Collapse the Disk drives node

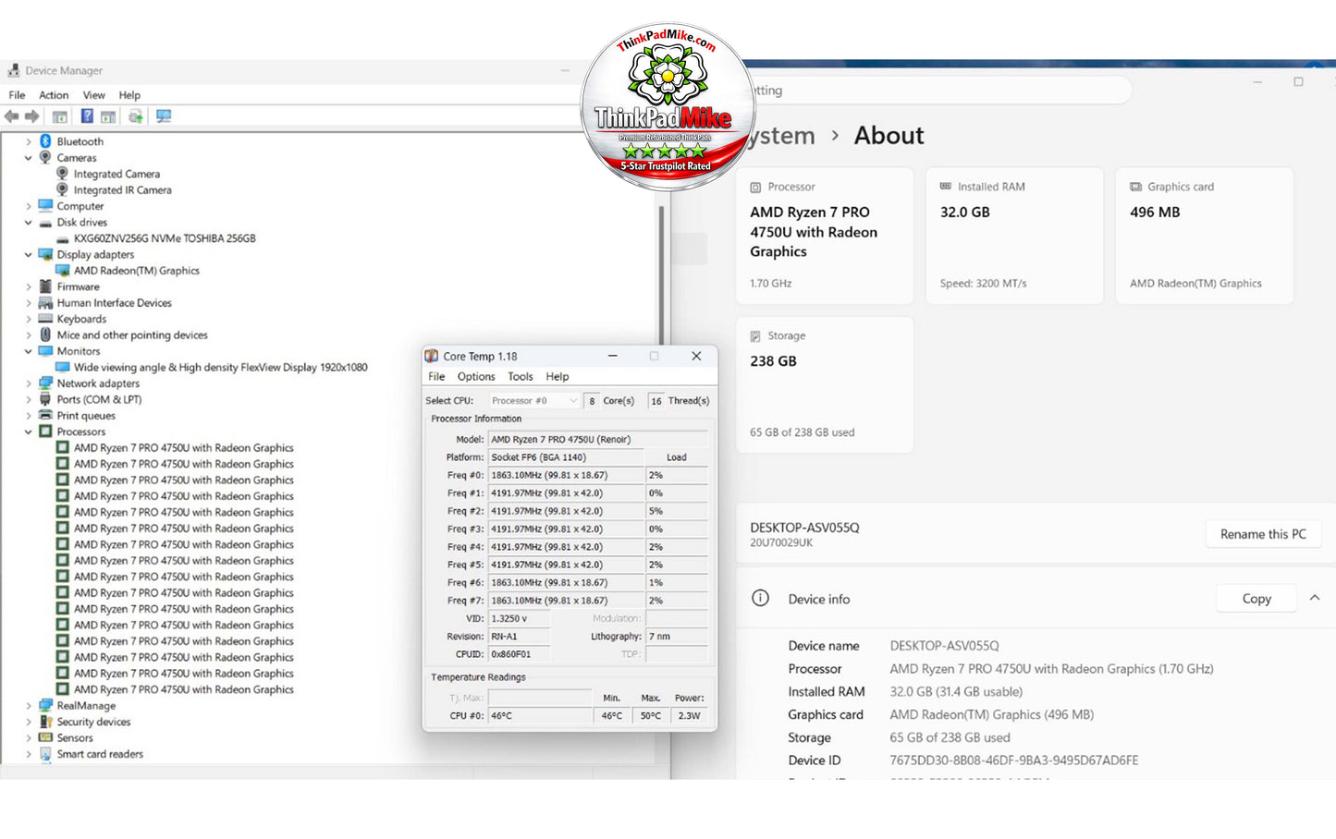29,223
